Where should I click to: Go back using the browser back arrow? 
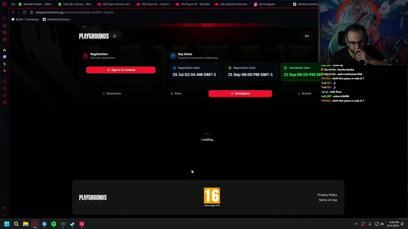pos(13,12)
